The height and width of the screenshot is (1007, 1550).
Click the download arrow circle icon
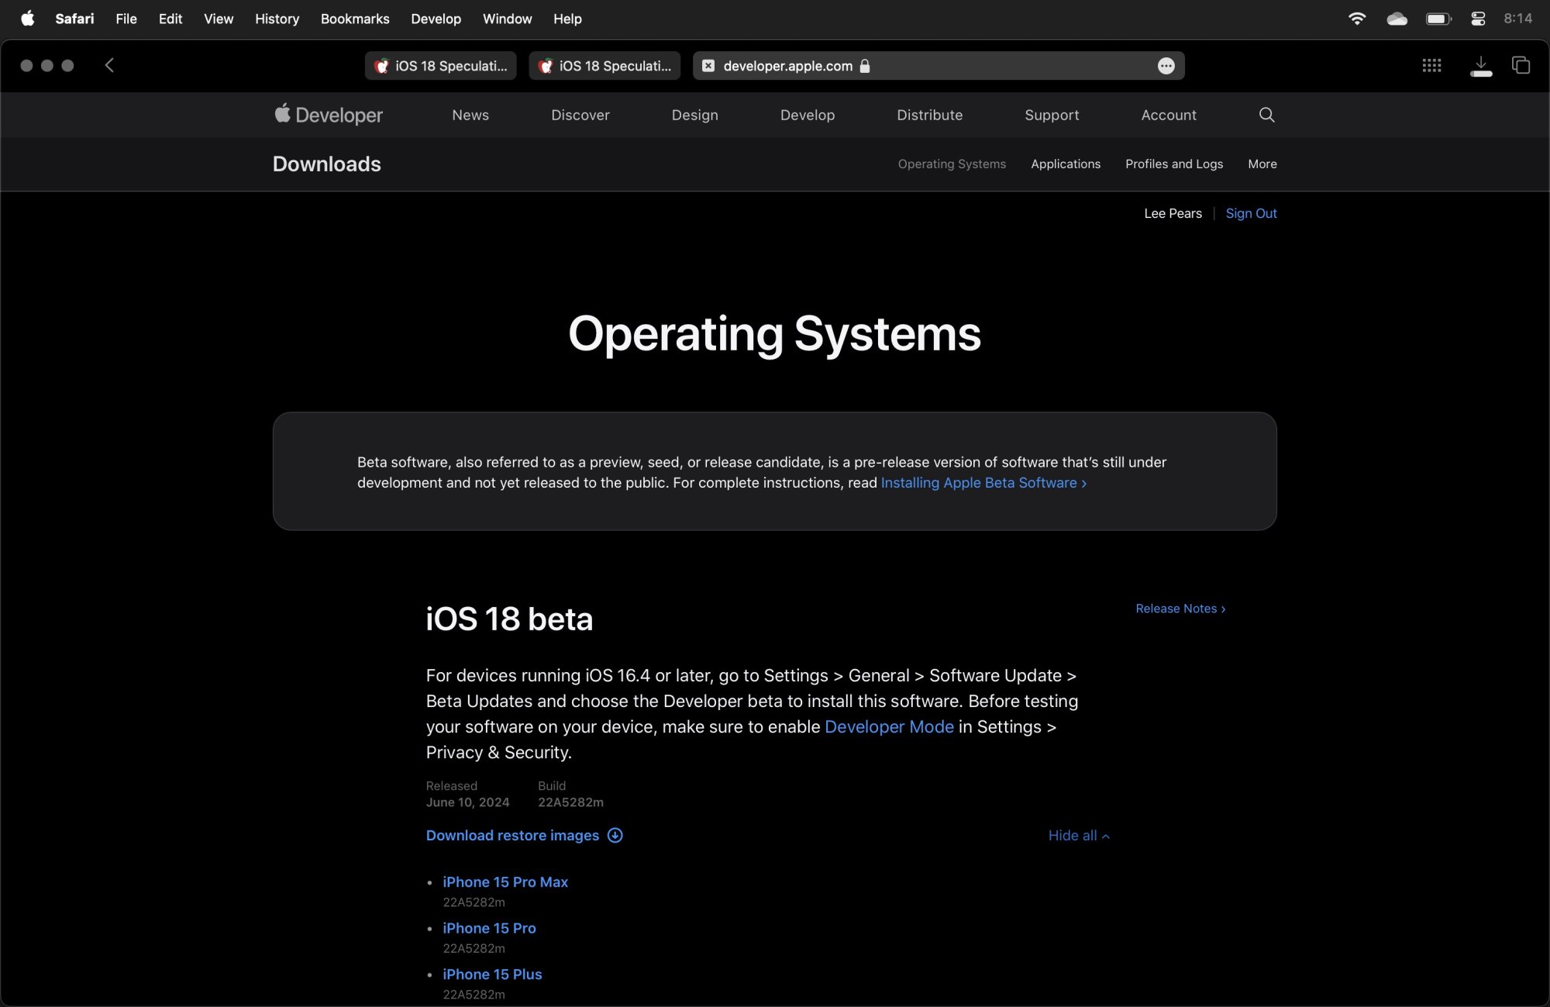click(615, 835)
